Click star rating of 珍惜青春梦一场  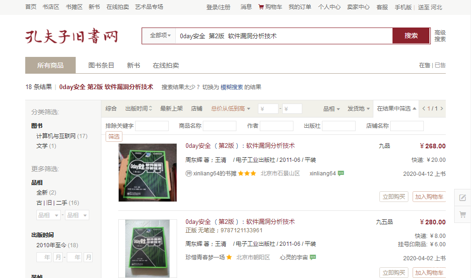point(229,257)
